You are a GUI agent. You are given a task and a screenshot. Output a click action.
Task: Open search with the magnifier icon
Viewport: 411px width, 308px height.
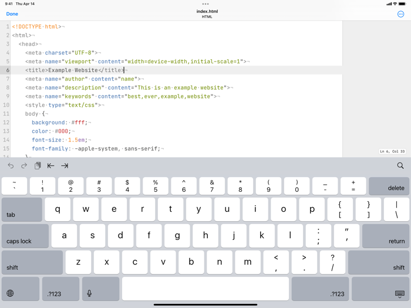(x=400, y=166)
